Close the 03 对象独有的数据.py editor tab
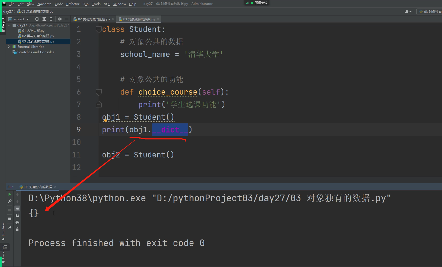The width and height of the screenshot is (442, 267). click(158, 19)
